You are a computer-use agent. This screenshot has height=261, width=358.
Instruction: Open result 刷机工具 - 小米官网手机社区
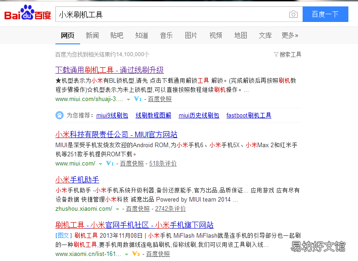point(135,225)
